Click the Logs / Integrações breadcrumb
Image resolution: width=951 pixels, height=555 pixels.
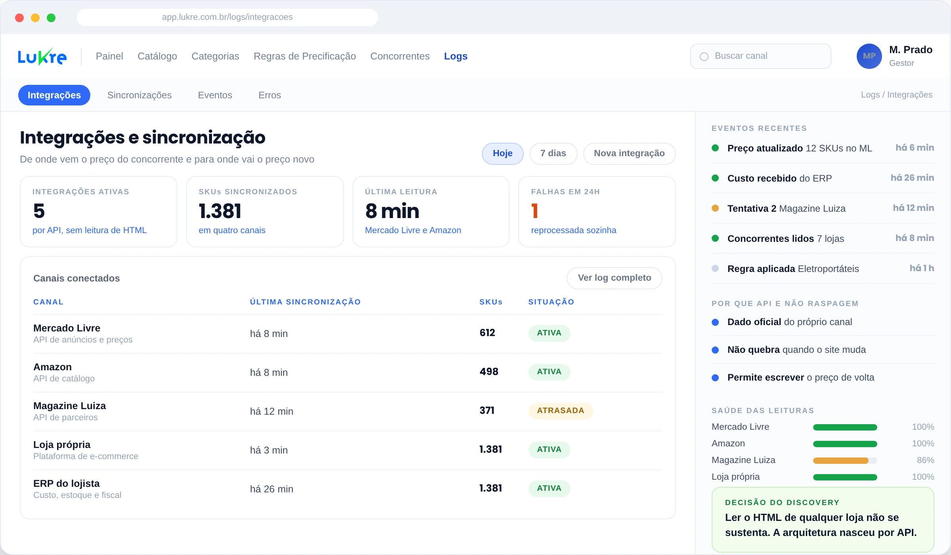point(897,95)
